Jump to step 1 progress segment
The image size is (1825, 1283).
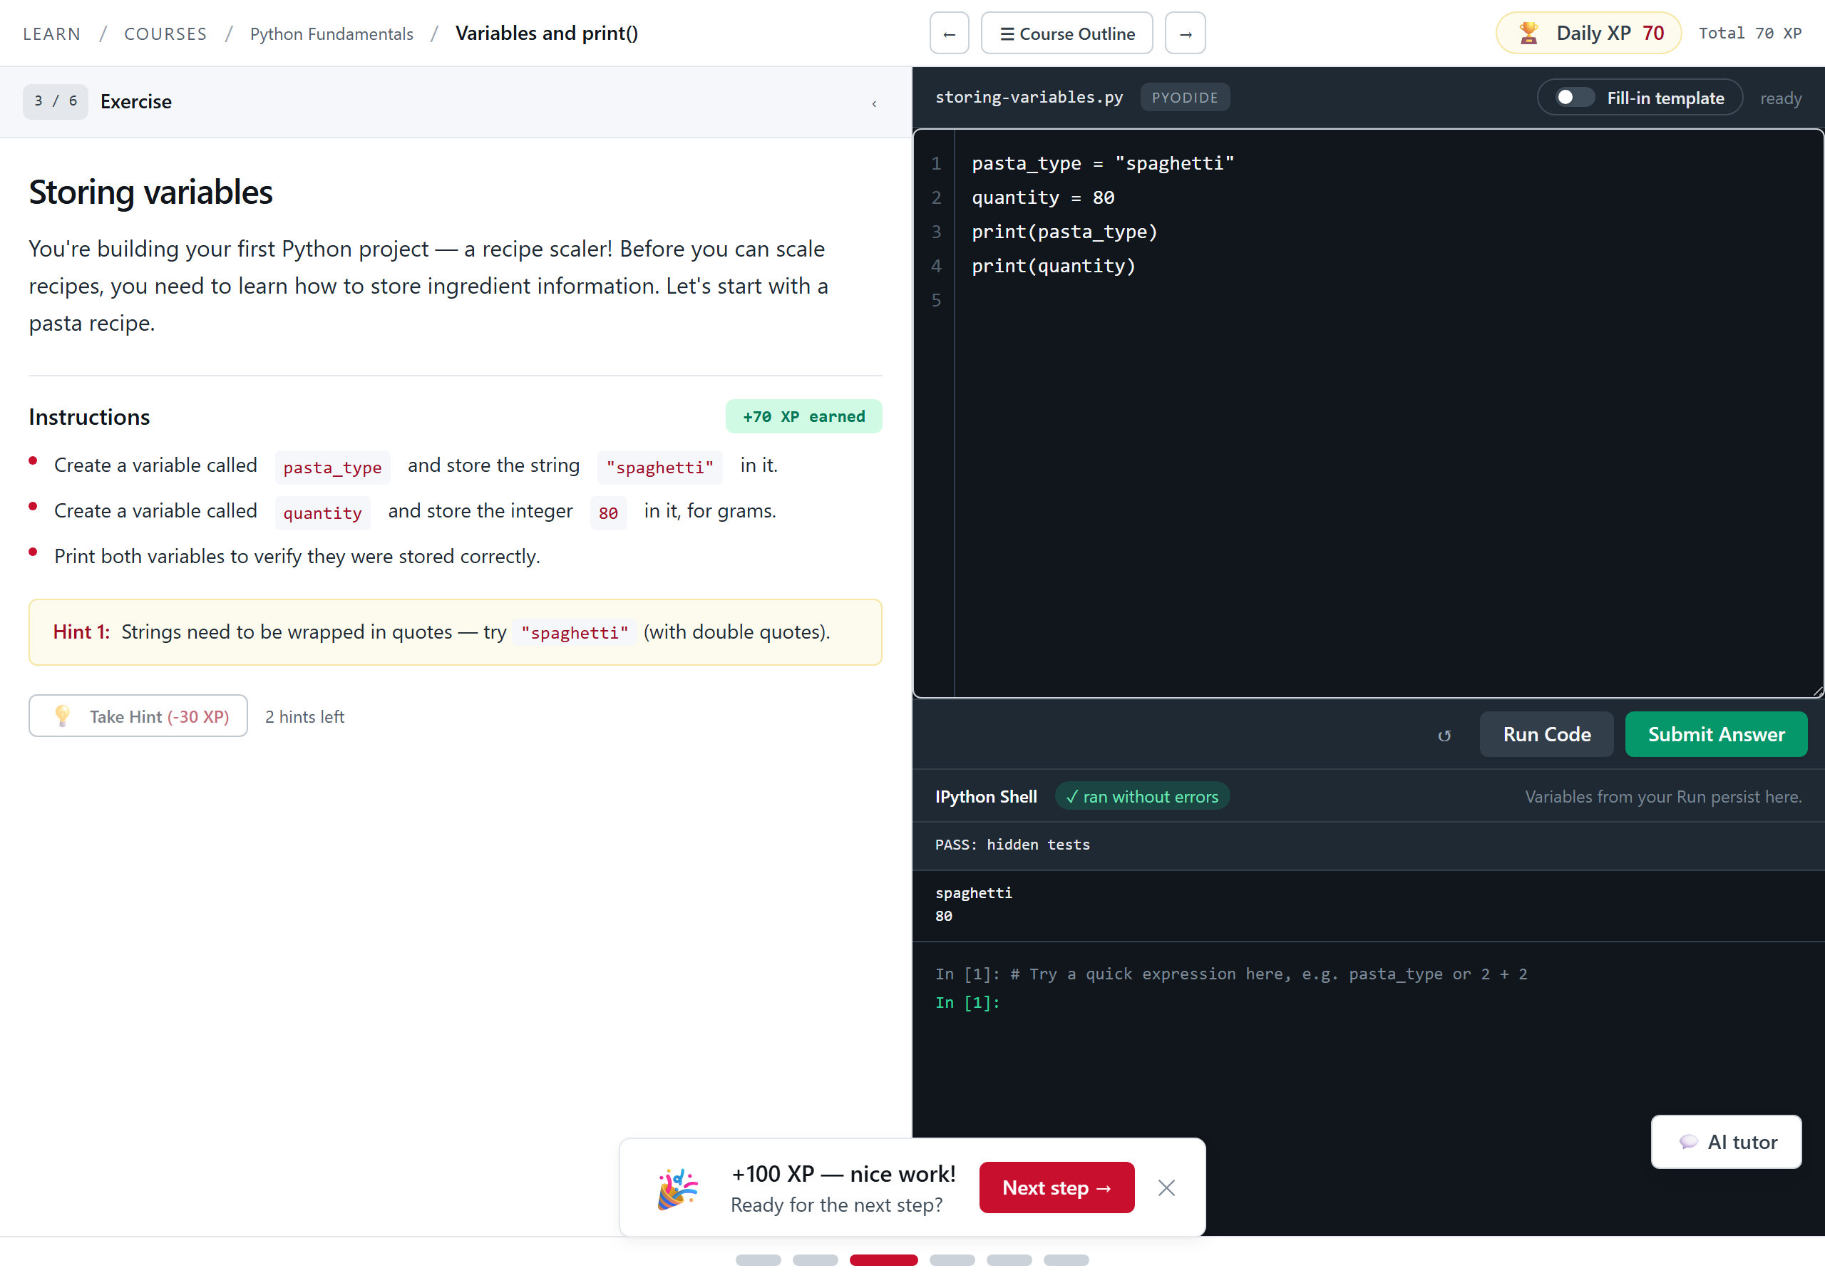pyautogui.click(x=758, y=1259)
